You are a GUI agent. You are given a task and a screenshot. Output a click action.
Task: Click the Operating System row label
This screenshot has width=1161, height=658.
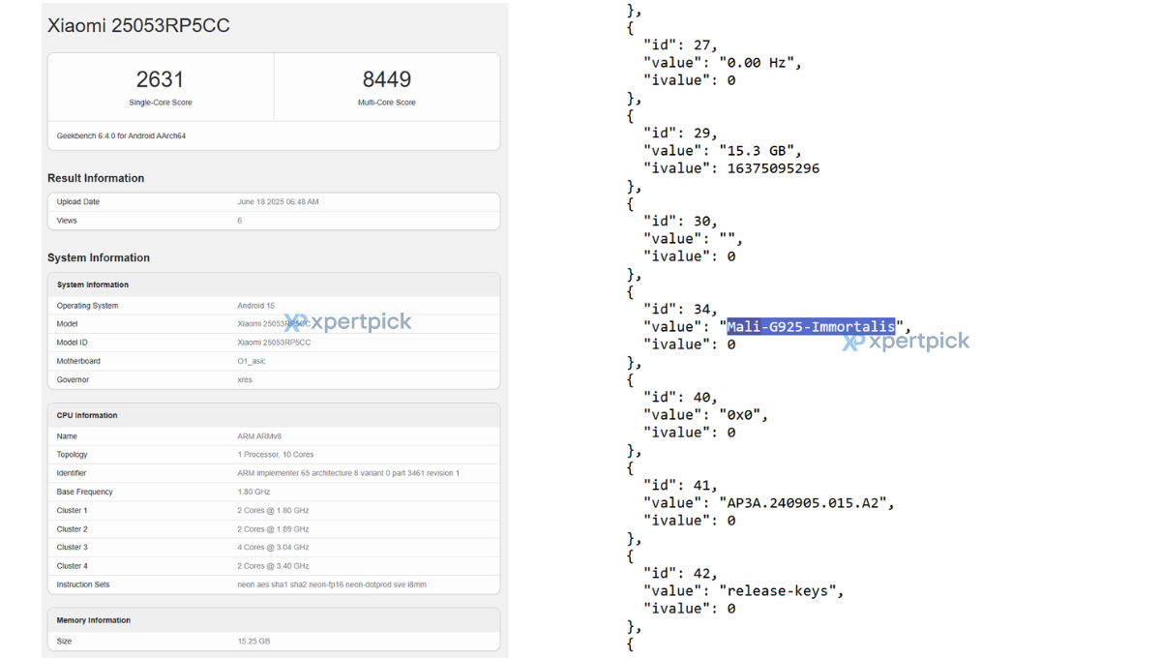87,306
